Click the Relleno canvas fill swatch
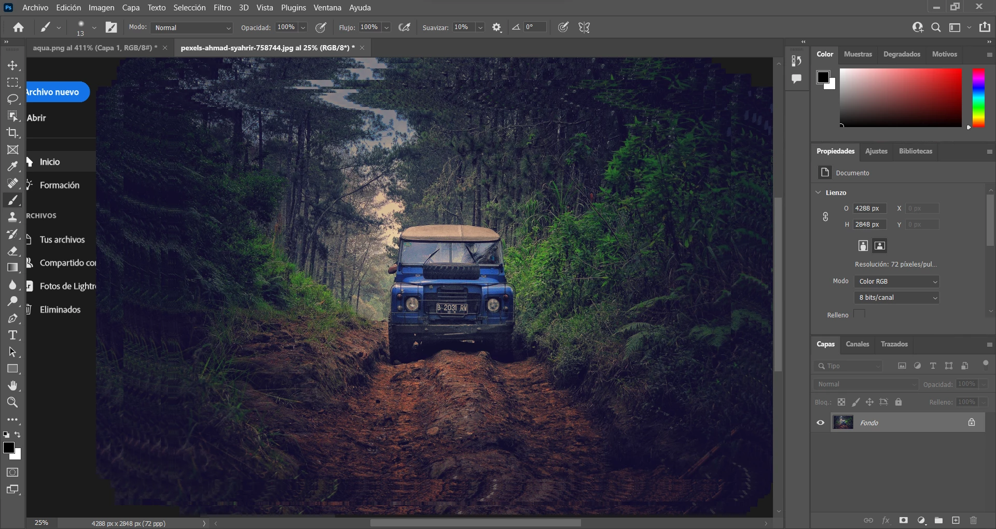The height and width of the screenshot is (529, 996). coord(859,314)
